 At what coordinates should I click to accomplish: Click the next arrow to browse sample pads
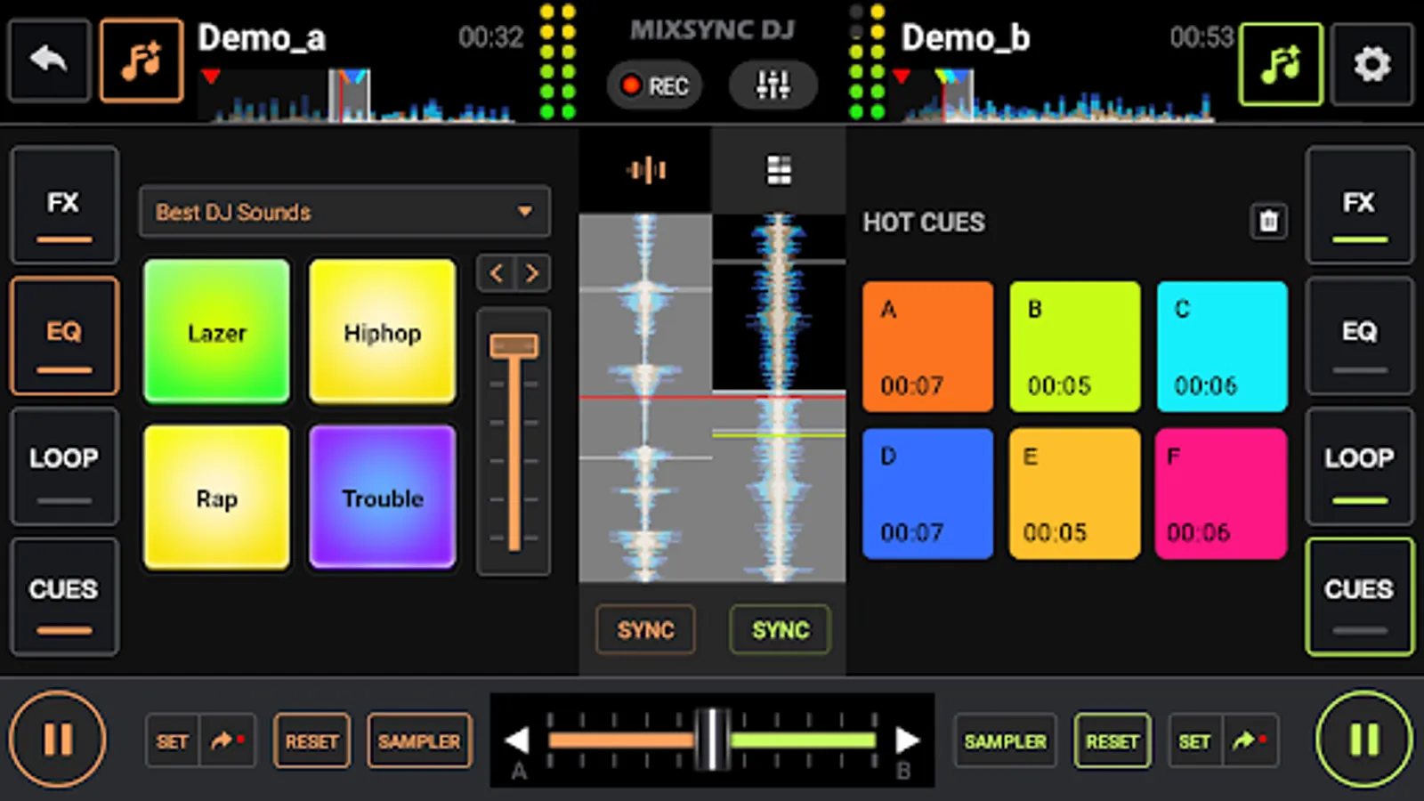(x=532, y=273)
